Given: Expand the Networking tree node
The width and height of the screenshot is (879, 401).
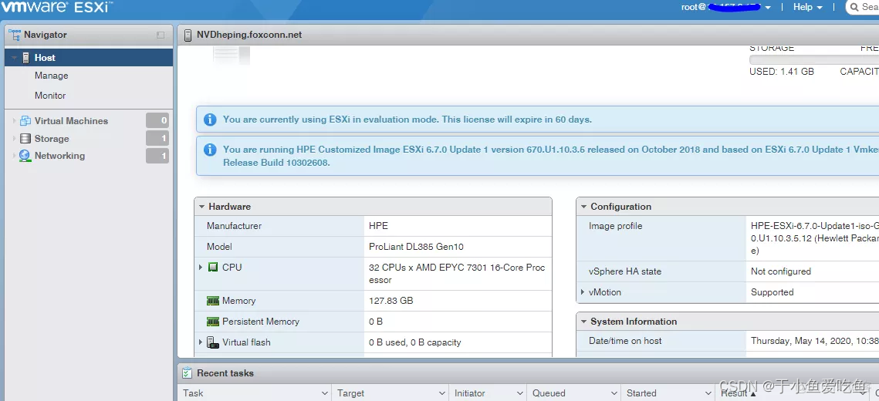Looking at the screenshot, I should click(x=14, y=156).
